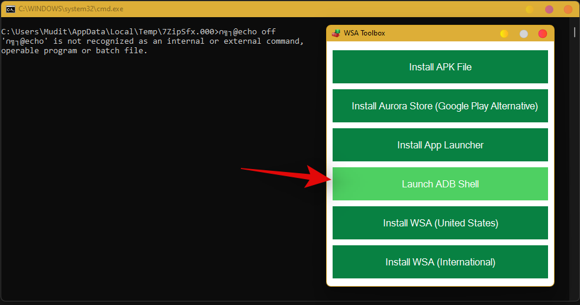The width and height of the screenshot is (580, 305).
Task: Maximize the cmd.exe window using pink button
Action: click(549, 9)
